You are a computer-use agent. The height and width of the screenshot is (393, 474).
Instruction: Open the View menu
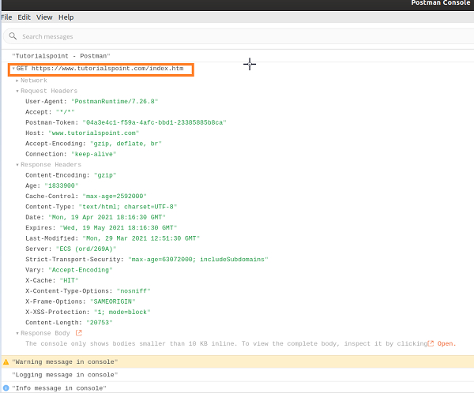[44, 17]
